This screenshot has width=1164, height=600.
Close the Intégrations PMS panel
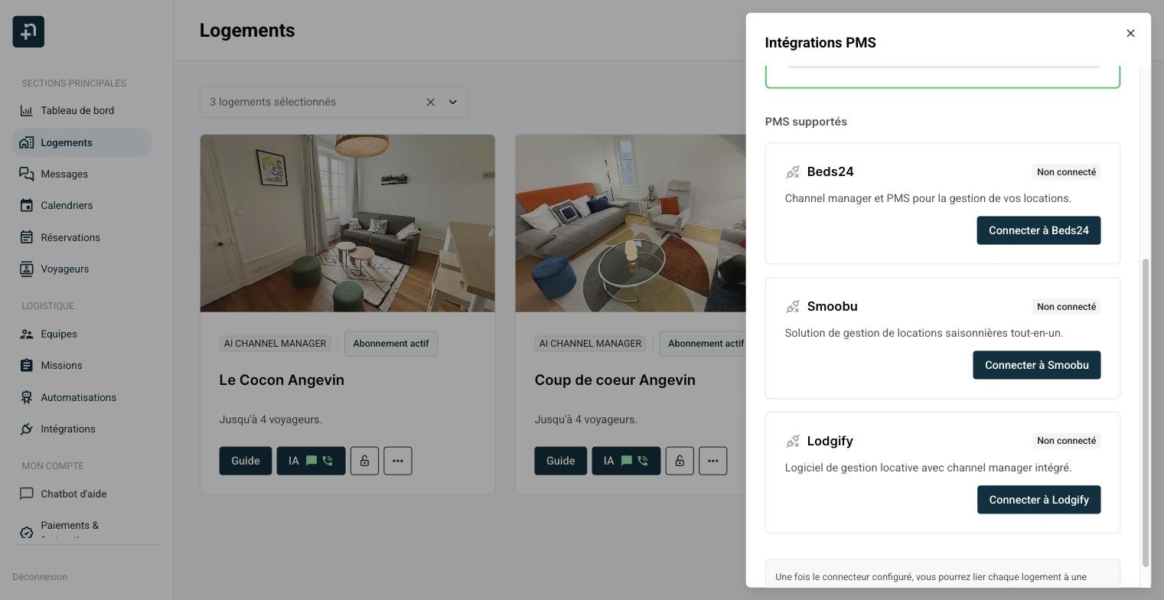1130,33
